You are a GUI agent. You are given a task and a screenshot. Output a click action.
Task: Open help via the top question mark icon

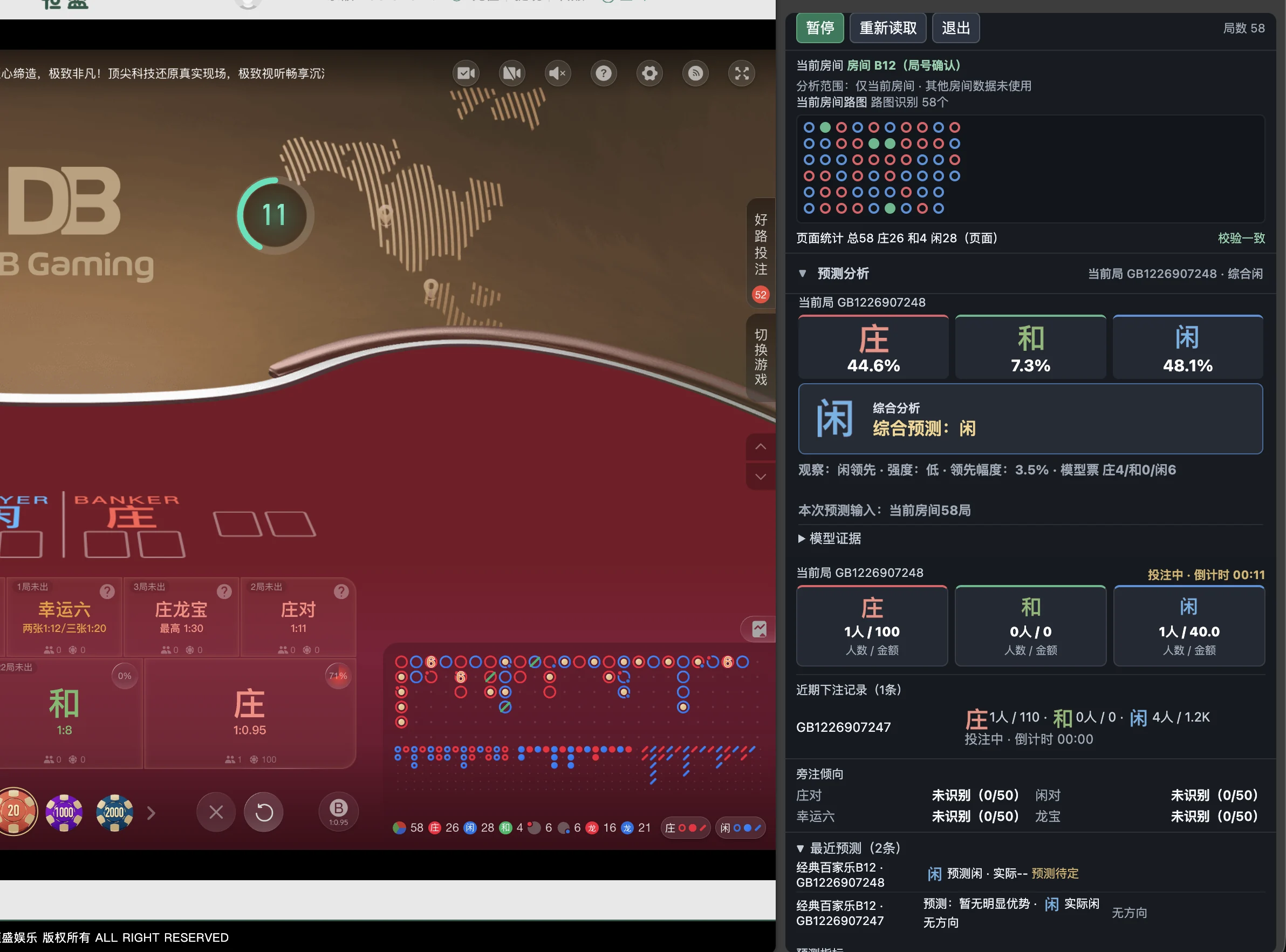tap(604, 74)
